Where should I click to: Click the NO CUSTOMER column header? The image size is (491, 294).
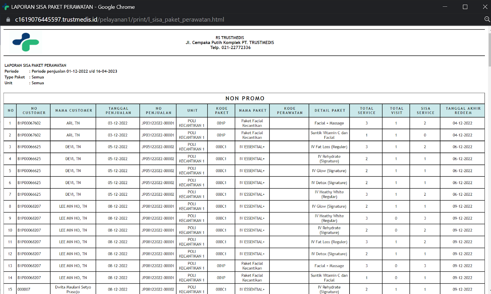[34, 111]
